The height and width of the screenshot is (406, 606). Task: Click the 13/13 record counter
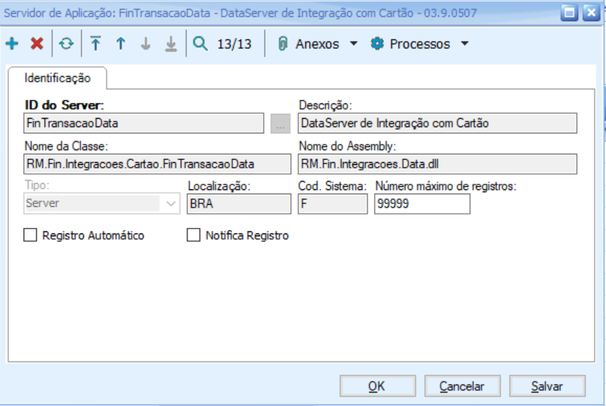click(234, 44)
